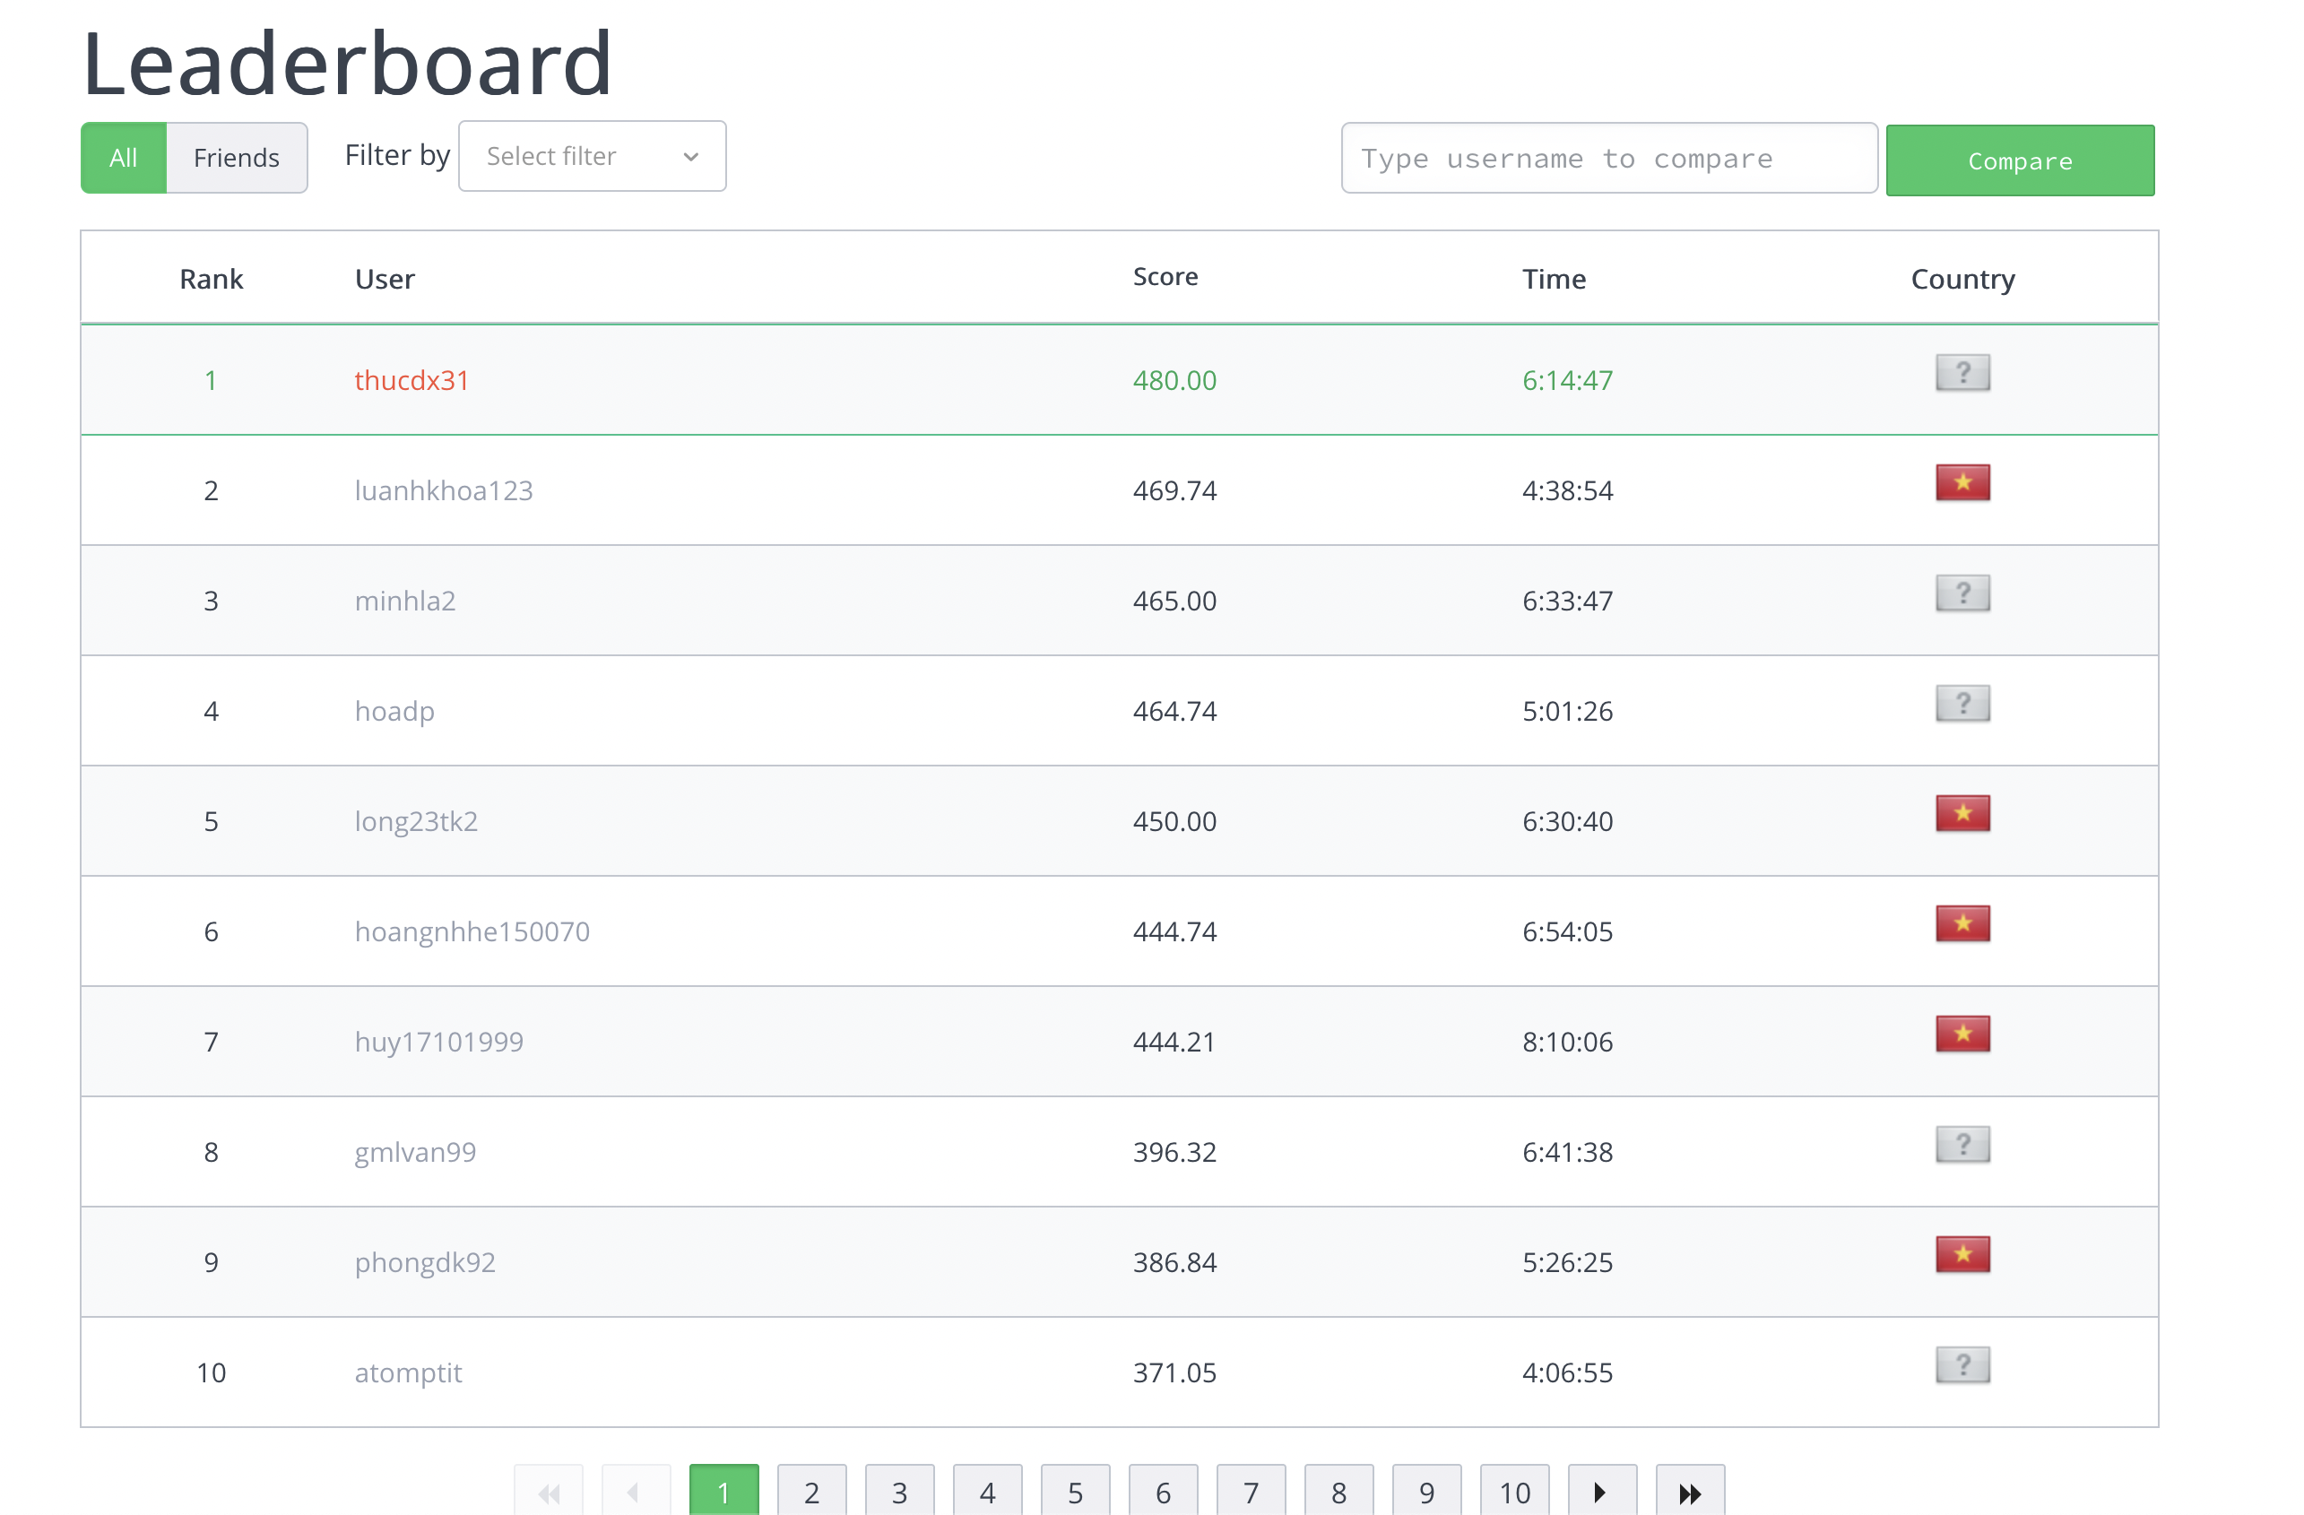The image size is (2304, 1515).
Task: Jump to last page double arrow
Action: (1689, 1492)
